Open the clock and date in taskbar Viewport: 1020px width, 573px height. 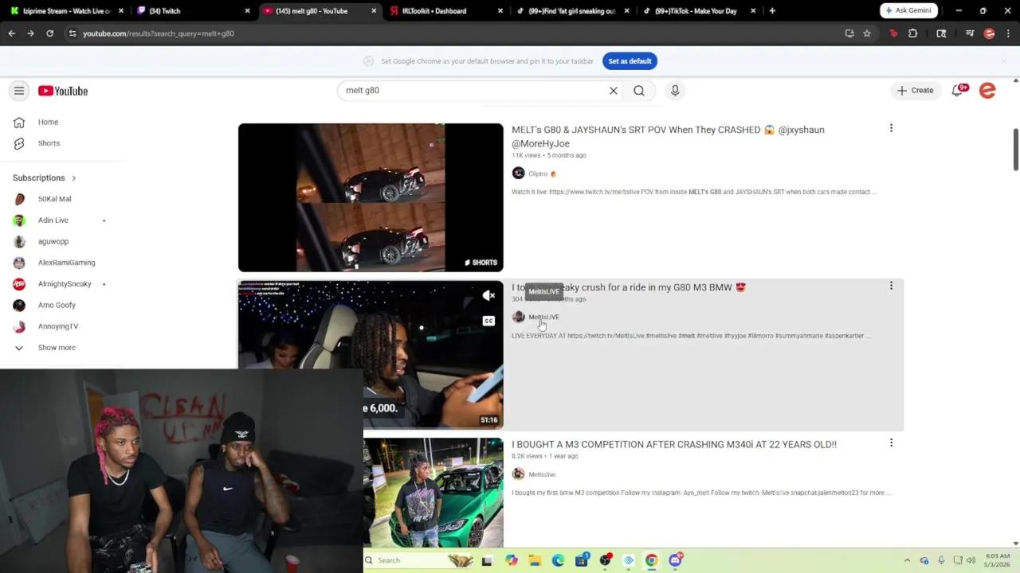pyautogui.click(x=998, y=560)
